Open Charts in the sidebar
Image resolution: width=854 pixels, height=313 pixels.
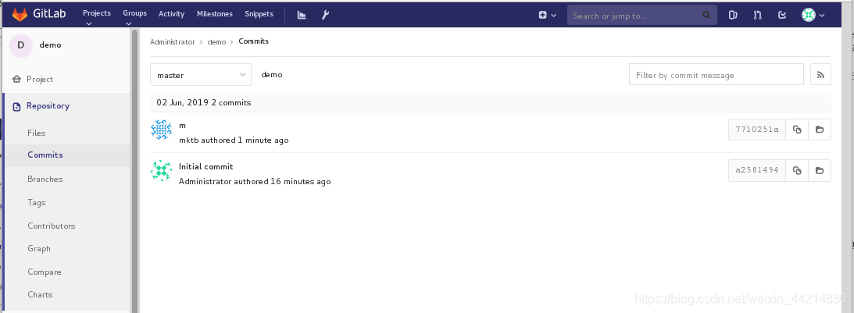coord(40,294)
